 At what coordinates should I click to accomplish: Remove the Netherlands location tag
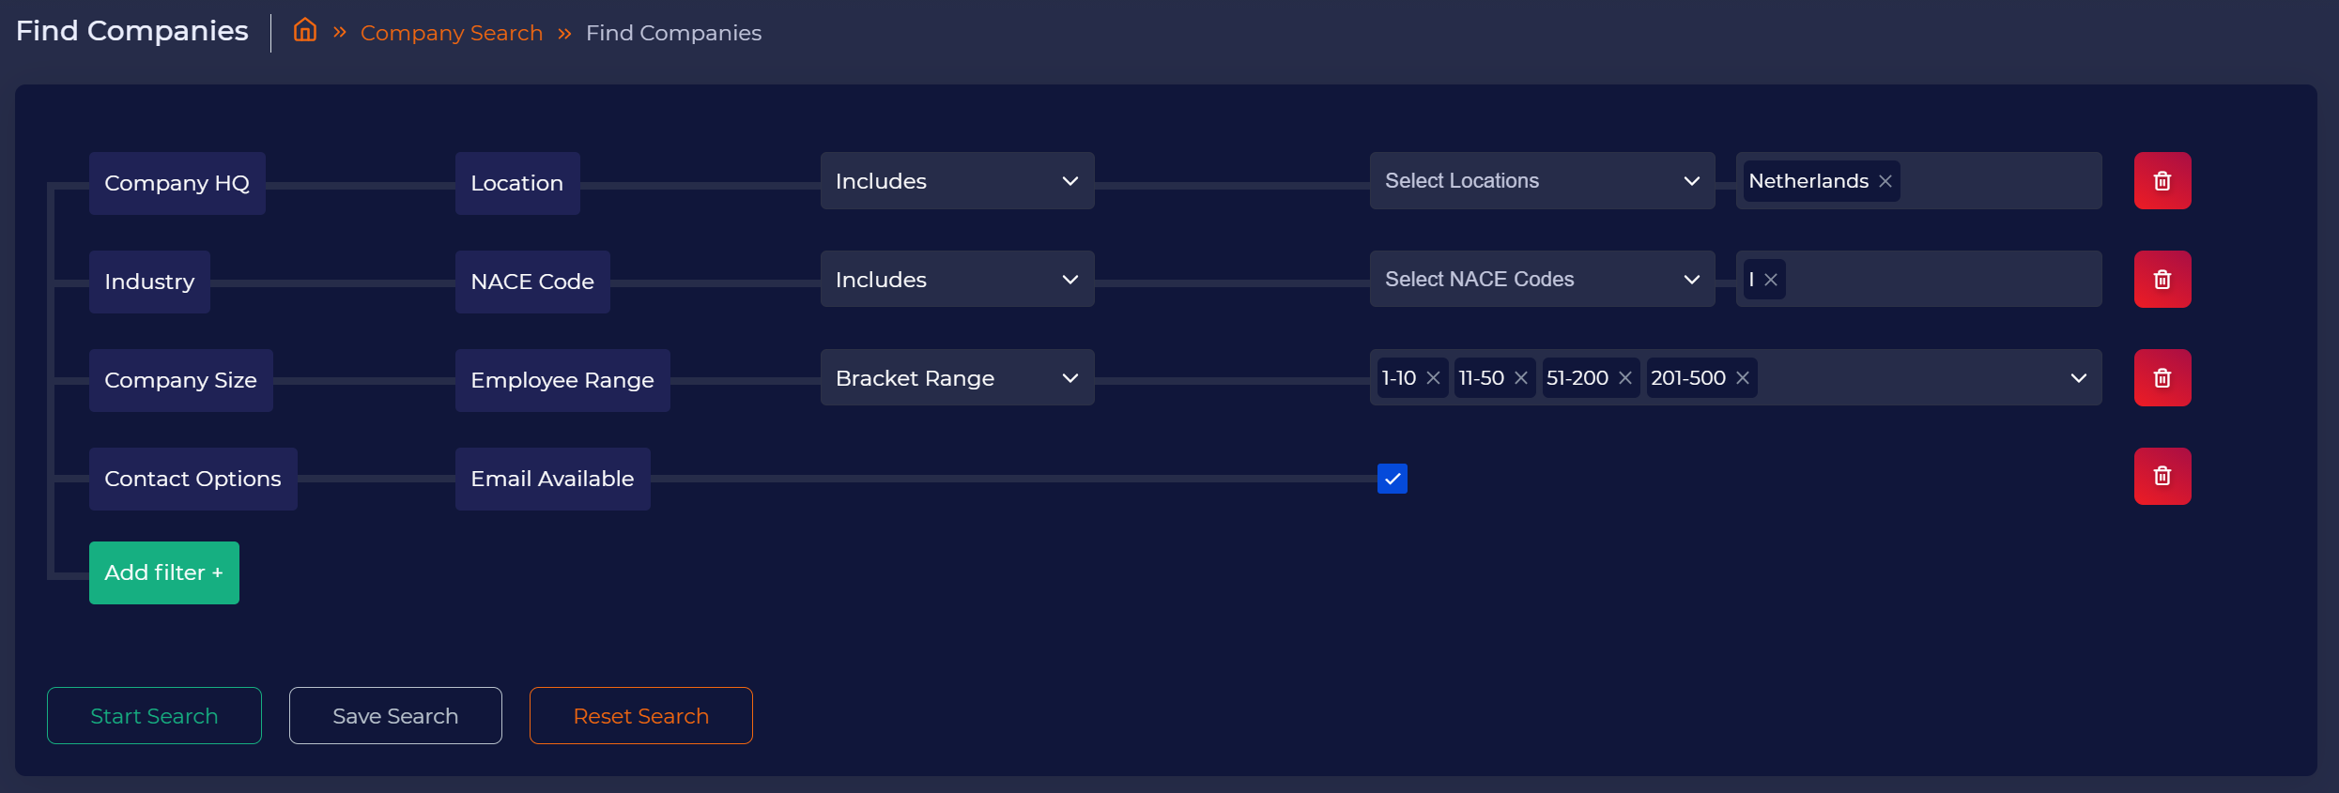point(1885,181)
